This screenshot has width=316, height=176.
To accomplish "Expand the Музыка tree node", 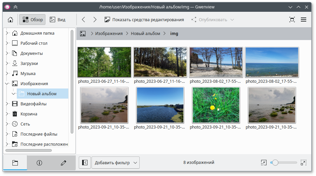I will coord(7,73).
